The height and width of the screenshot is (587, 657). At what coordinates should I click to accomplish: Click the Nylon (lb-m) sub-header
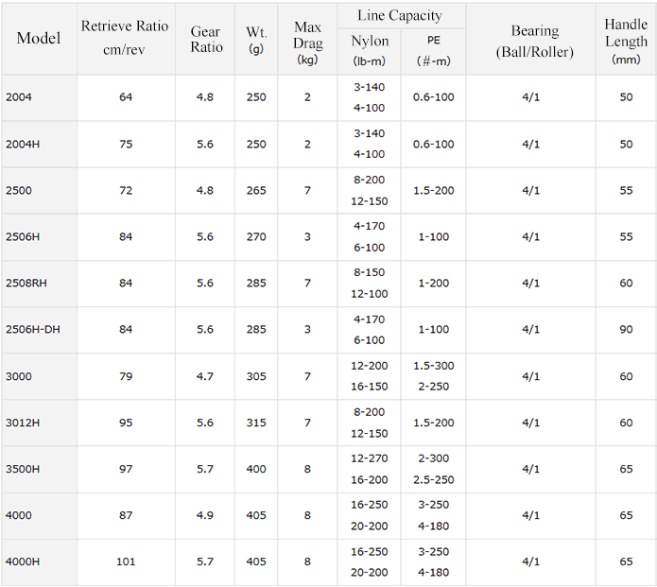(369, 51)
